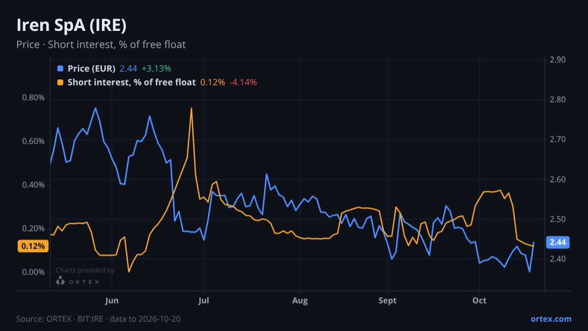Click the Oct x-axis label
The width and height of the screenshot is (588, 331).
tap(479, 300)
